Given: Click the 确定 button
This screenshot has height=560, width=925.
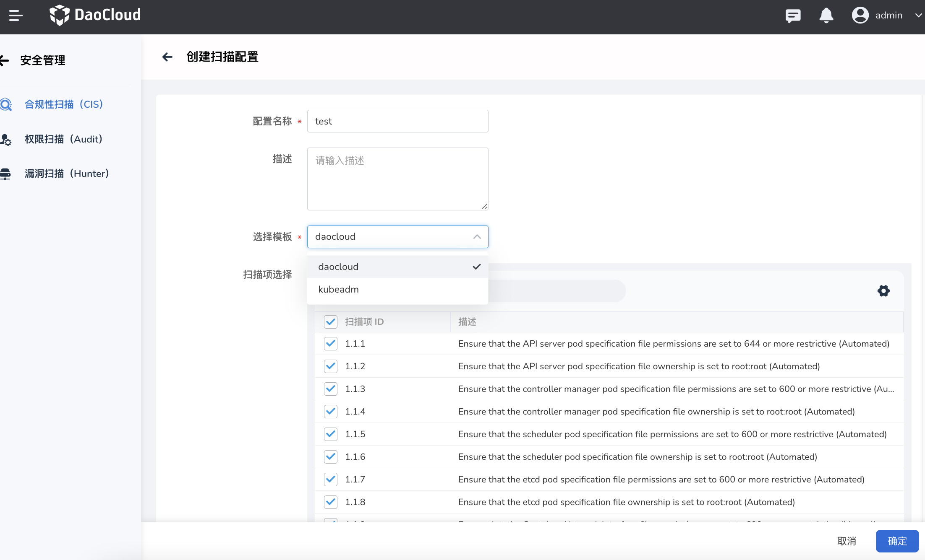Looking at the screenshot, I should [897, 541].
